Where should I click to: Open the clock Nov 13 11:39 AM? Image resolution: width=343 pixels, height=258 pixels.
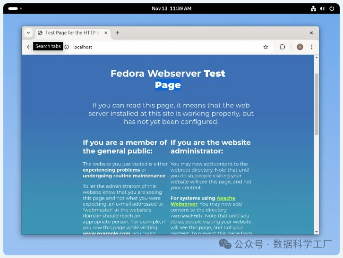tap(171, 8)
